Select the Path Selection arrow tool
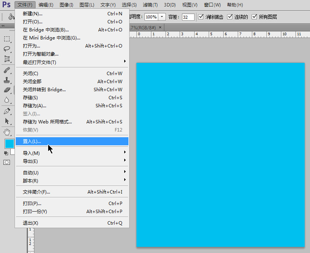Screen dimensions: 310x253 click(x=7, y=121)
